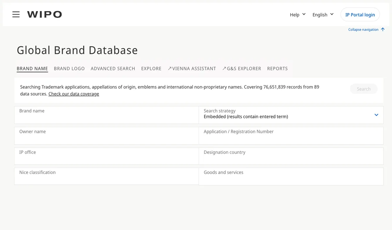Click the Global Brand Database heading
This screenshot has height=230, width=392.
coord(77,50)
